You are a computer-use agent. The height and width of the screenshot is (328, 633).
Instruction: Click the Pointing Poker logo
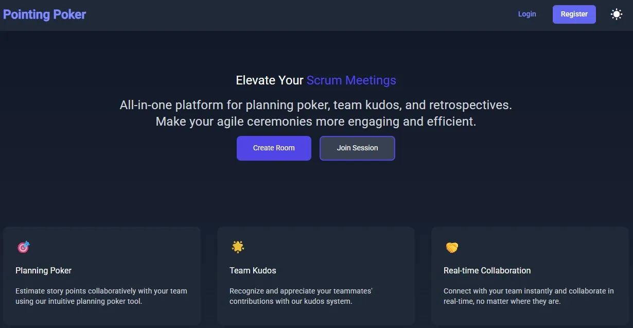[44, 14]
